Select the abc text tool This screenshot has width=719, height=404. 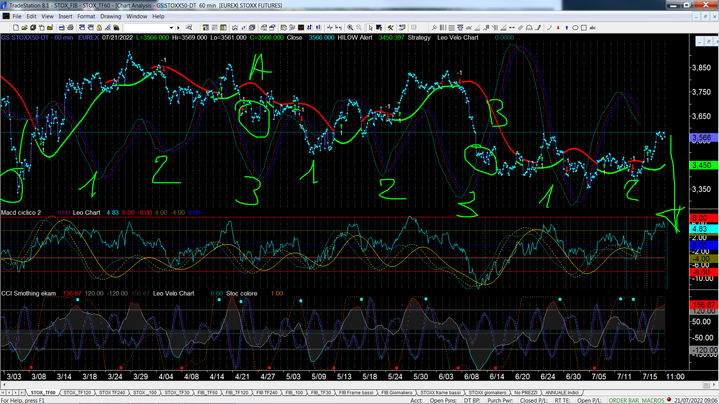[592, 28]
